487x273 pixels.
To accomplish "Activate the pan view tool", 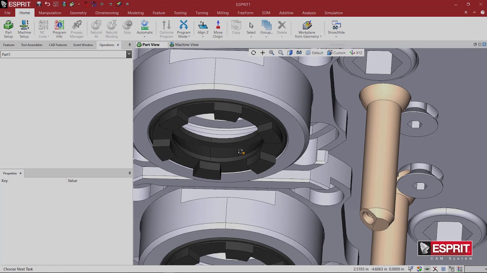I will (x=263, y=53).
